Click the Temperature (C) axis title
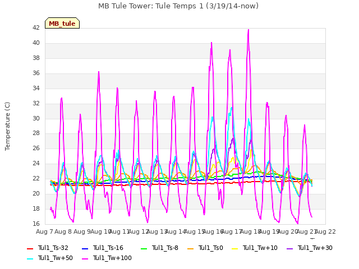The image size is (359, 269). click(x=7, y=126)
